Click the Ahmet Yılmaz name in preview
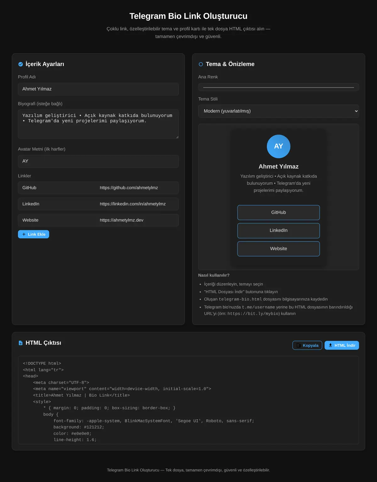Screen dimensions: 377x482 click(279, 167)
